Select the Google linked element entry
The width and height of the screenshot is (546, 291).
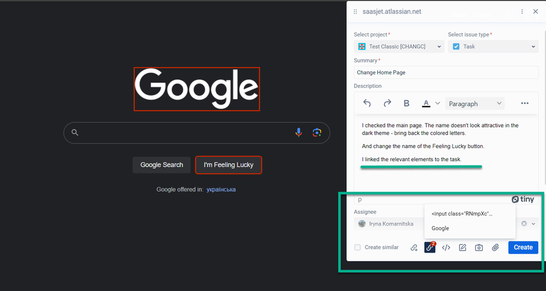point(469,228)
